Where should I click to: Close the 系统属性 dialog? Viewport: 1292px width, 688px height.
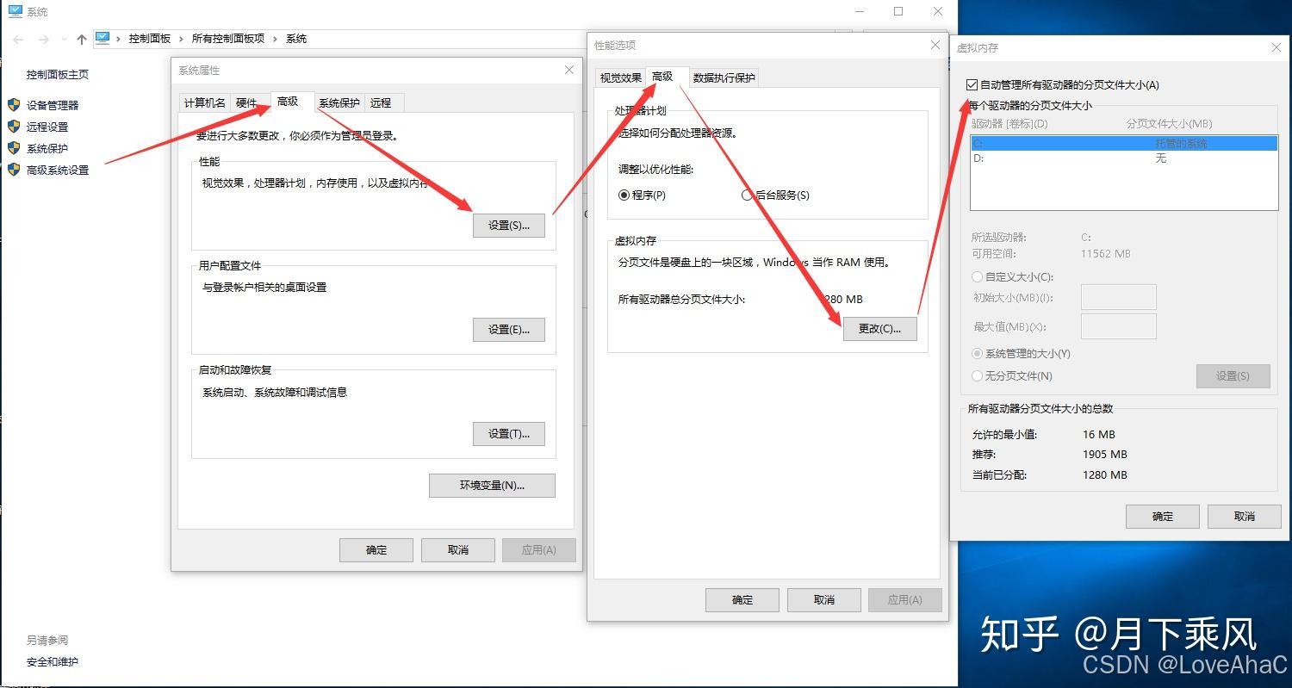[568, 70]
